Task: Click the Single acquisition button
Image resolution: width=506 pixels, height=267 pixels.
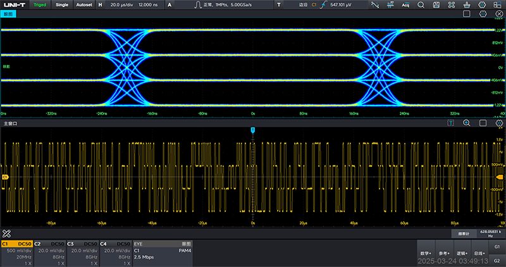Action: [x=62, y=5]
